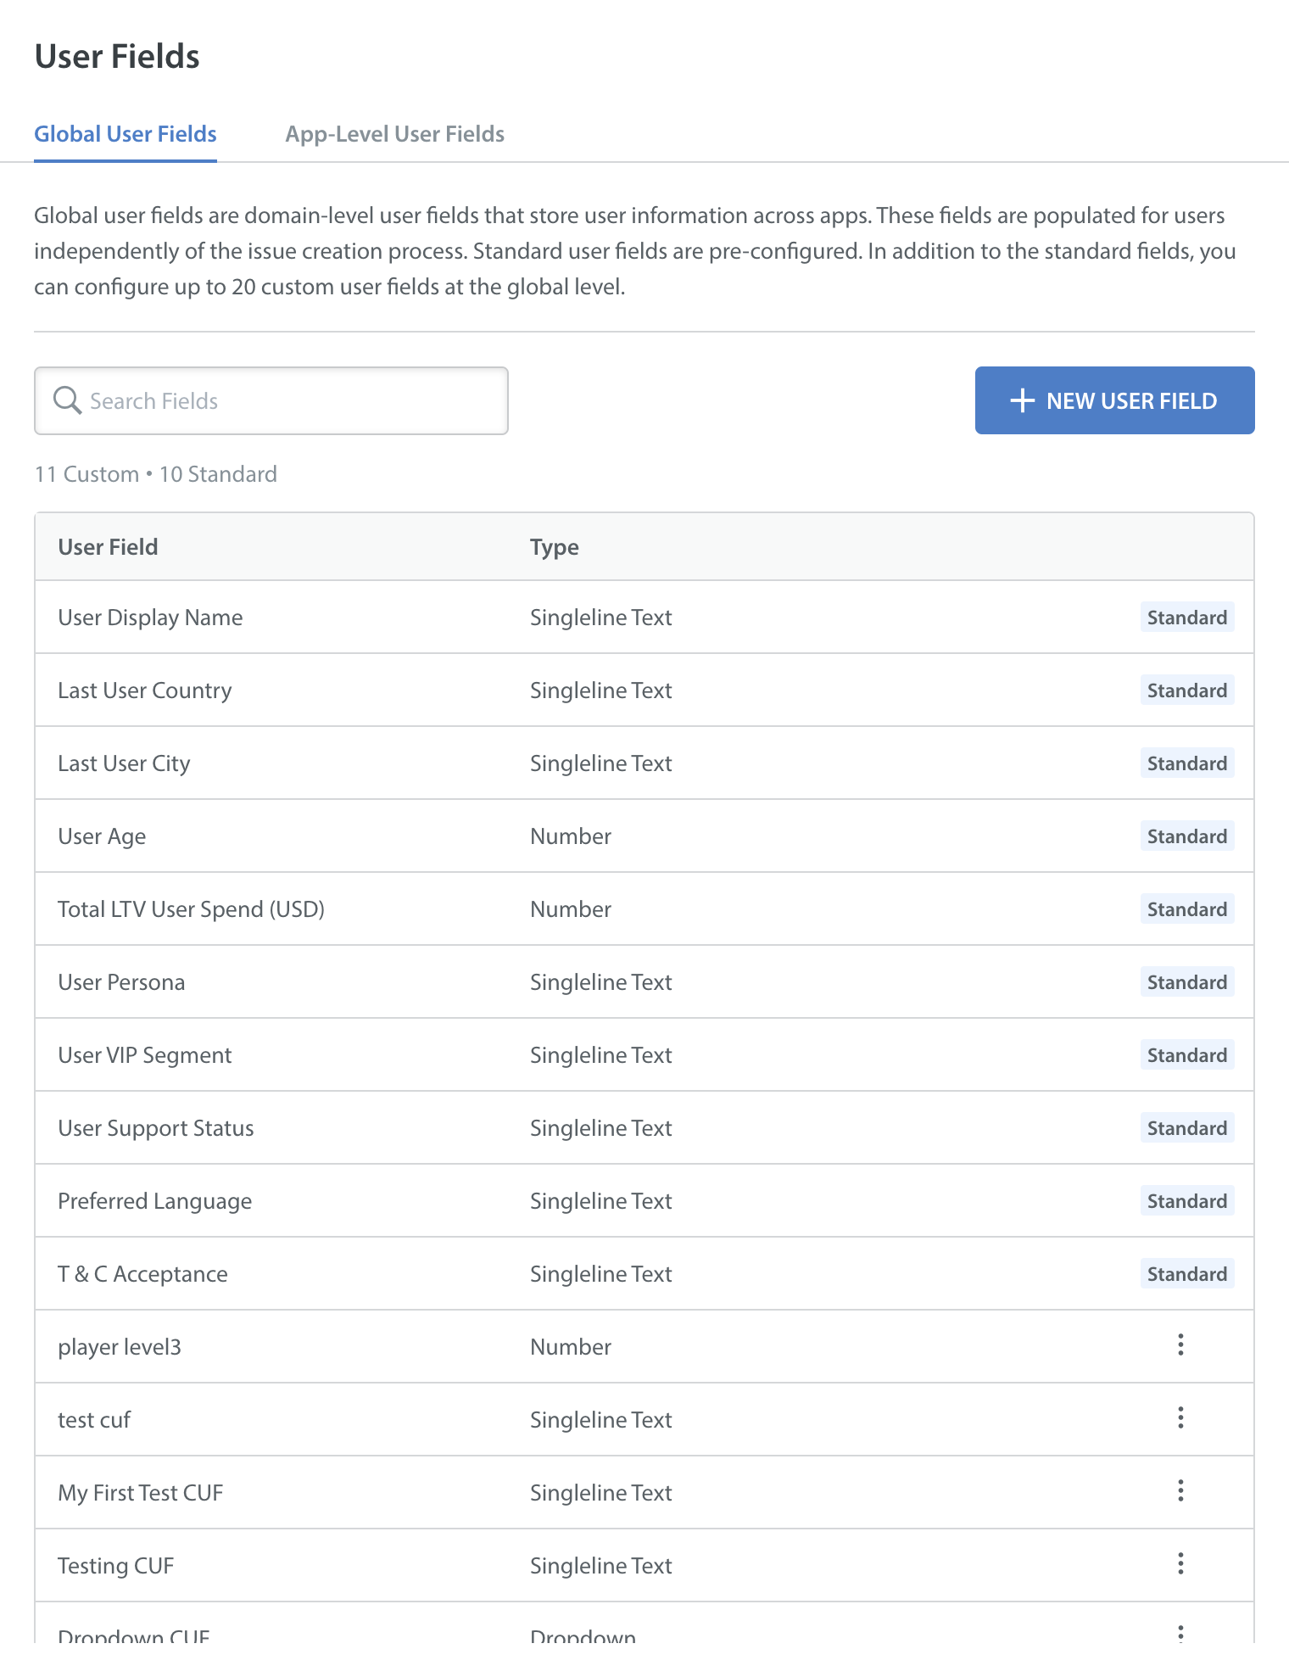Open the kebab menu for test cuf
Image resolution: width=1289 pixels, height=1677 pixels.
(1180, 1418)
